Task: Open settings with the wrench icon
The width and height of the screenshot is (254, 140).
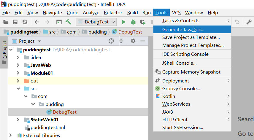Action: (x=249, y=22)
